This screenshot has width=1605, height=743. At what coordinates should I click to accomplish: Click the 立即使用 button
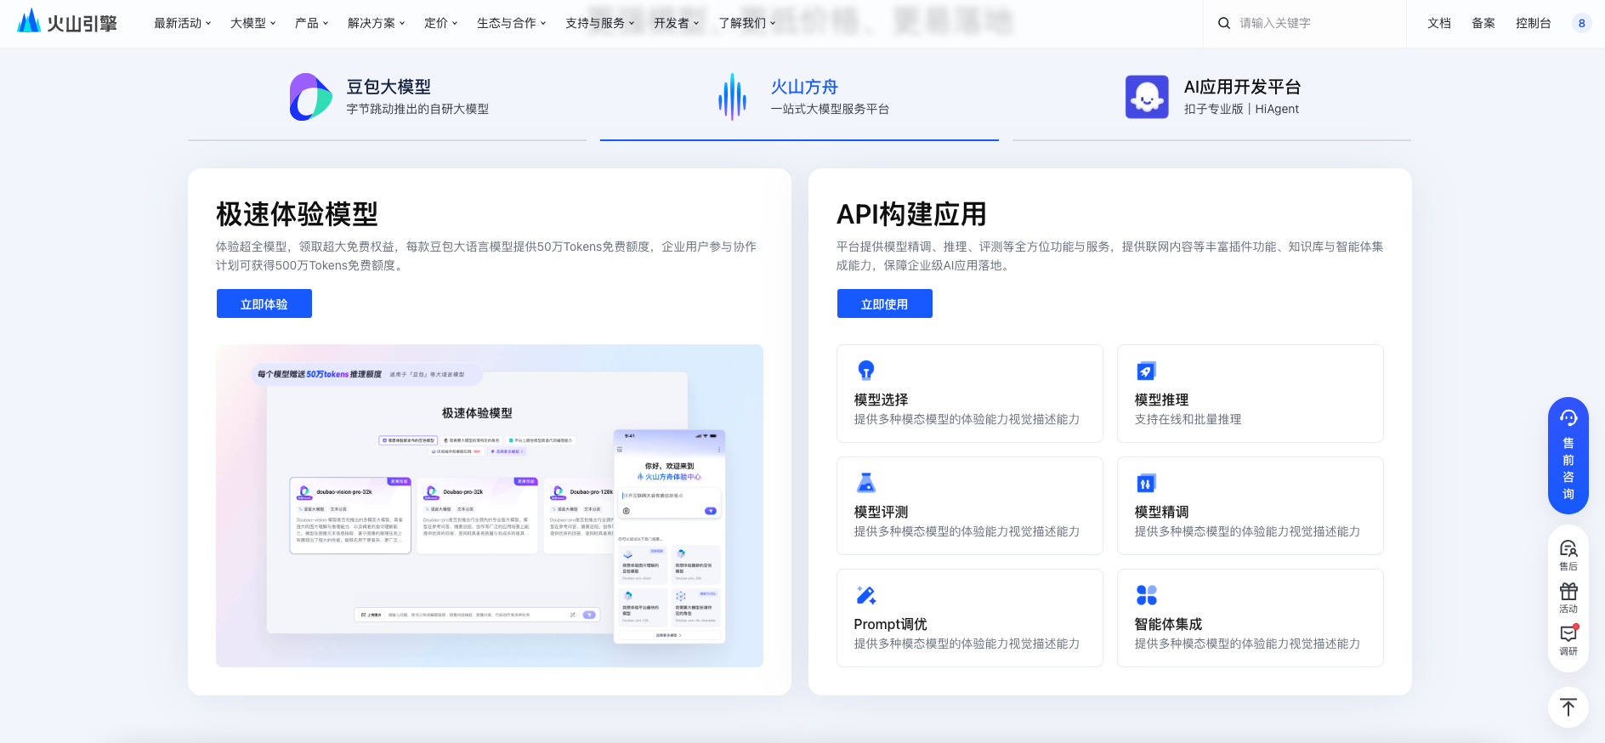coord(884,303)
